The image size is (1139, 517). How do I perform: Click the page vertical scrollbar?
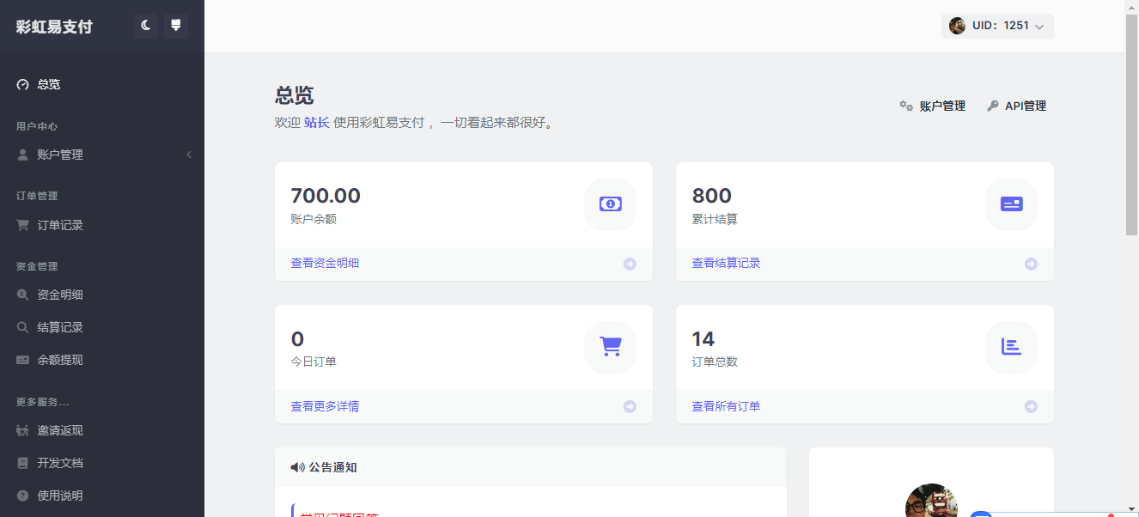coord(1131,129)
